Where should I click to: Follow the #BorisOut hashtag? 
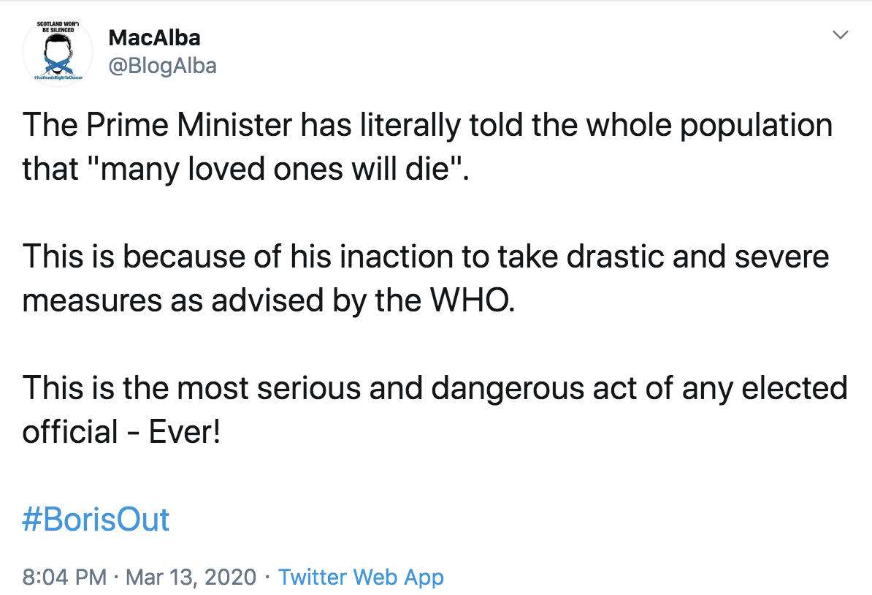(x=96, y=520)
